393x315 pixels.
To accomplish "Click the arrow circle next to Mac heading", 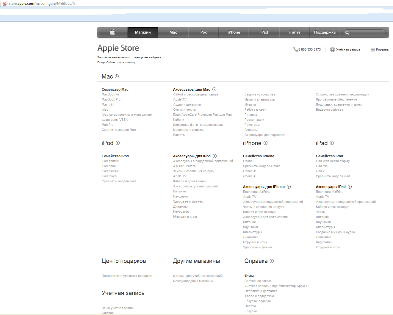I will point(117,76).
